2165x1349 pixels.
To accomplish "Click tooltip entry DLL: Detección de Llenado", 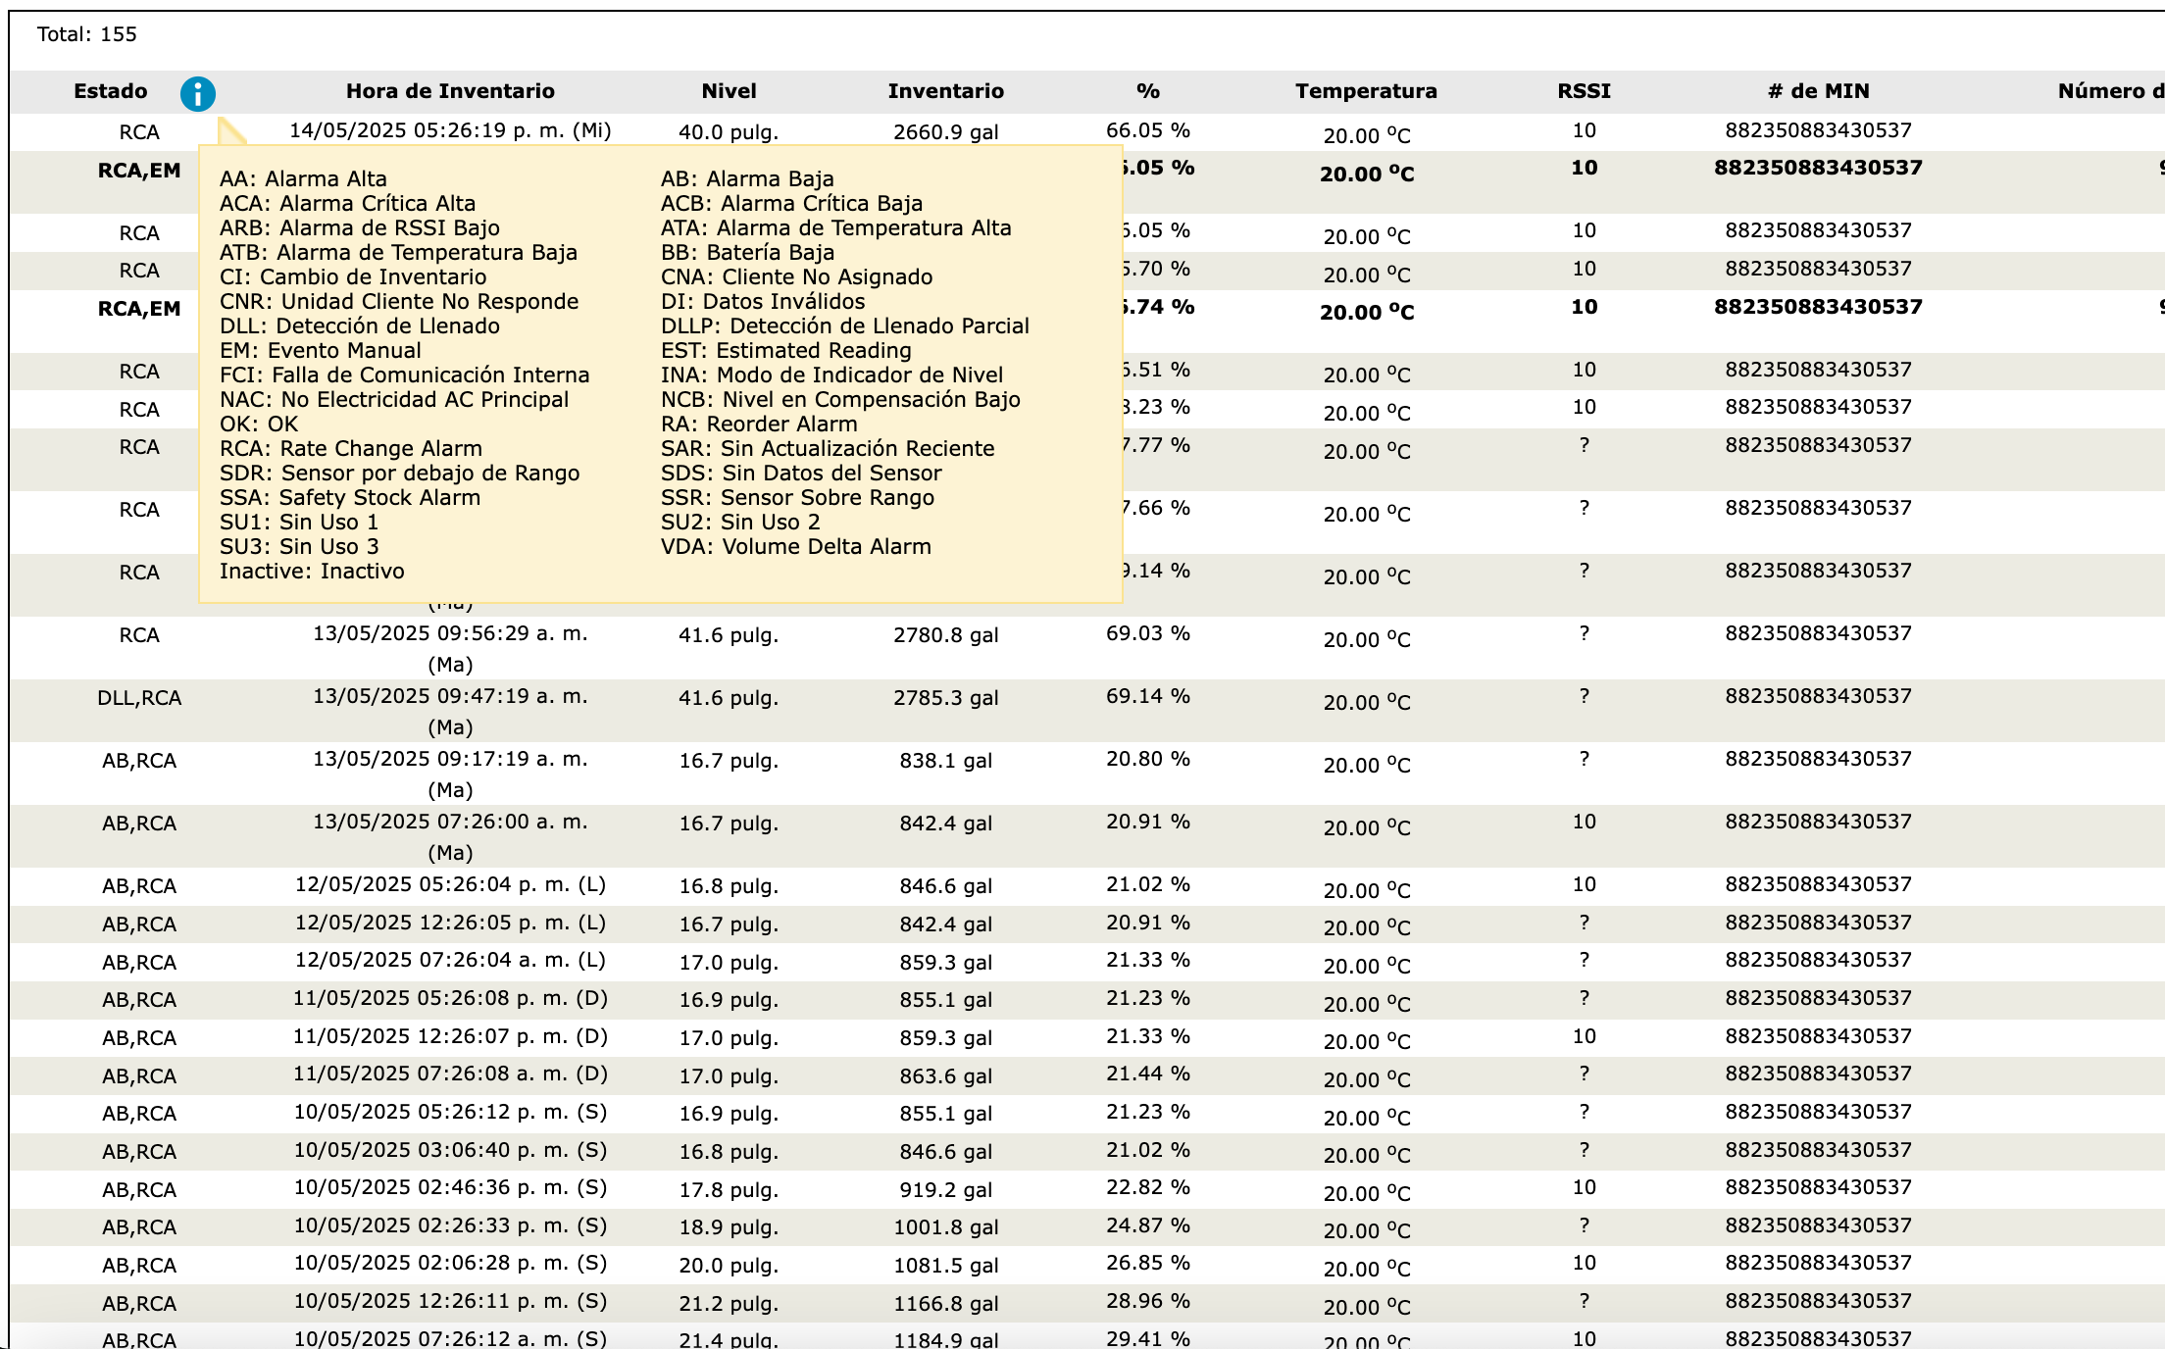I will tap(360, 325).
